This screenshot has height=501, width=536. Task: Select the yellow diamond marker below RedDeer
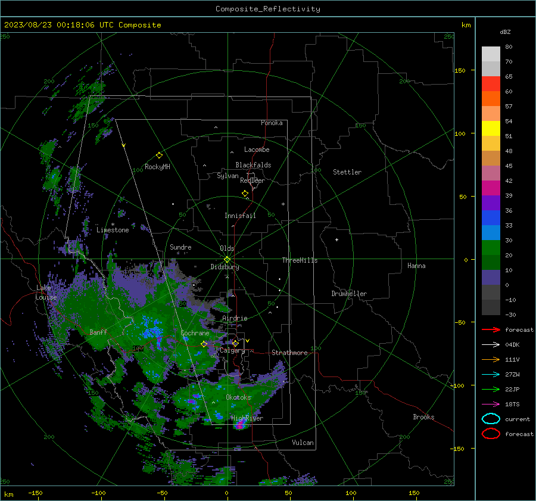(245, 194)
